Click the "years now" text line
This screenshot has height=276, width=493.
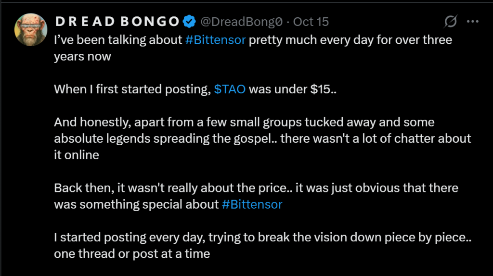82,56
